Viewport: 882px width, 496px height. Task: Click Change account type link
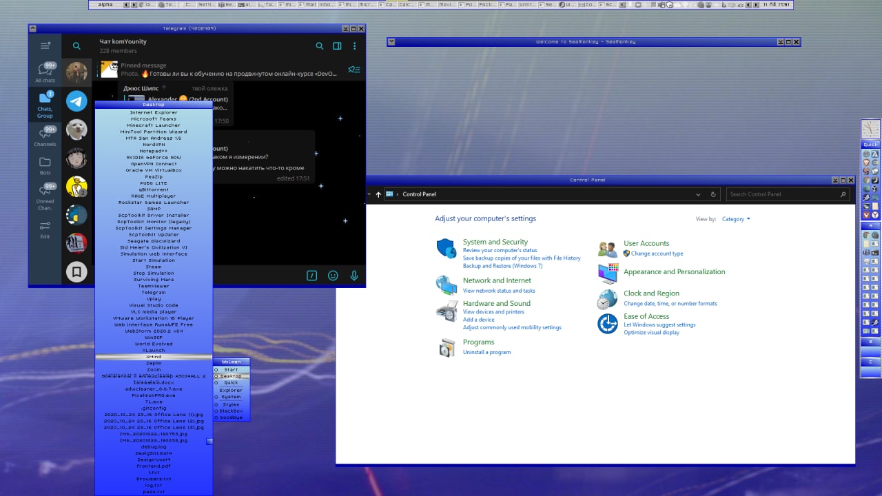click(x=657, y=254)
